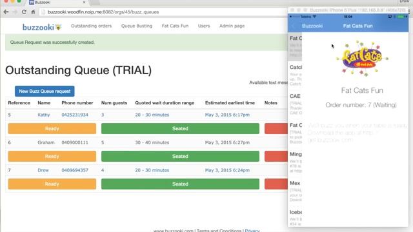Click Order number: 7 (Waiting) text
Screen dimensions: 413x232
point(361,105)
